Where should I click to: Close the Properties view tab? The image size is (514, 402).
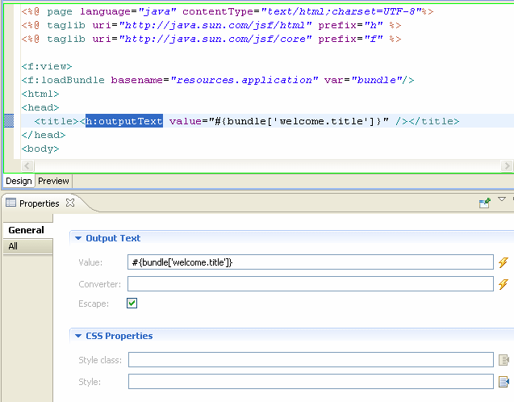click(70, 203)
